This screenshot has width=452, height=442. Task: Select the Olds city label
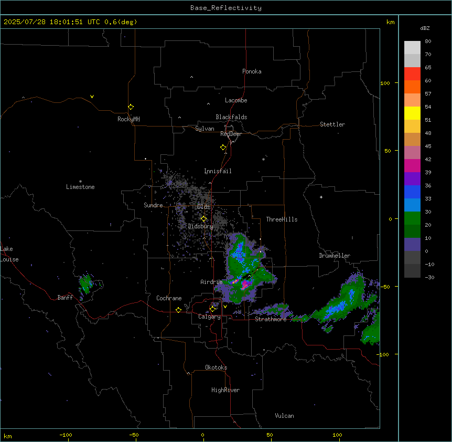[x=203, y=207]
